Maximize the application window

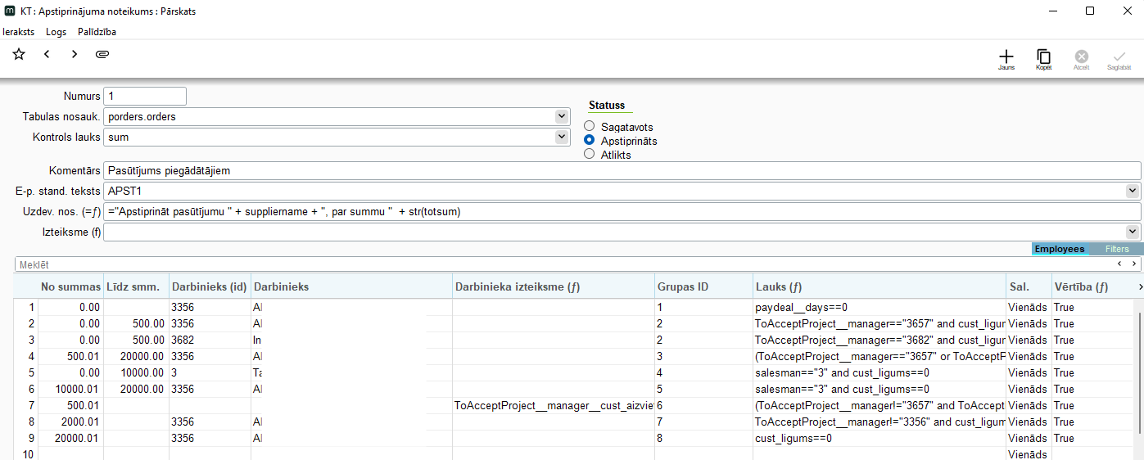pyautogui.click(x=1090, y=11)
